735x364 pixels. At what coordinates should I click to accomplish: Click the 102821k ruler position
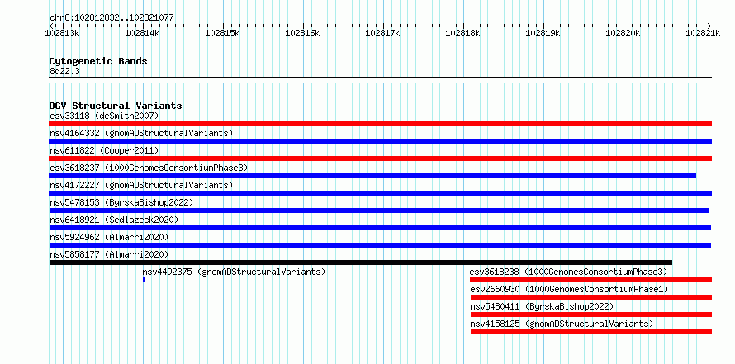point(703,33)
